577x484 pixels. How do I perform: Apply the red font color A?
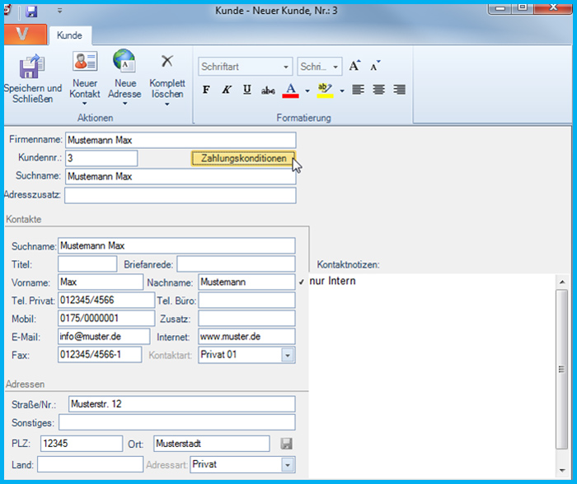point(290,90)
